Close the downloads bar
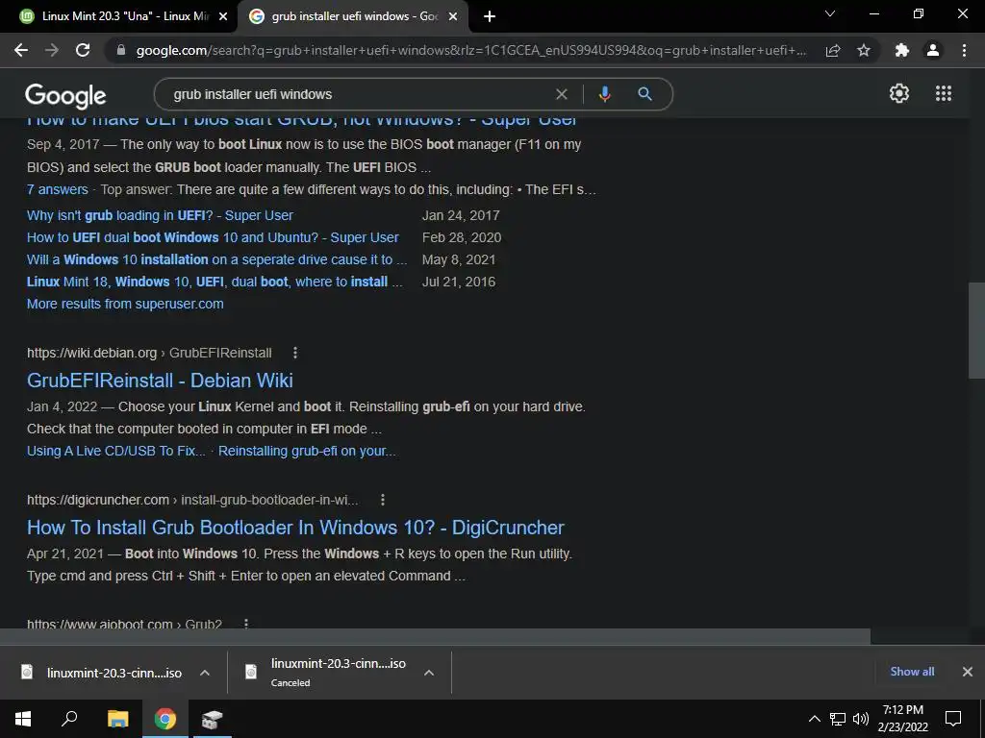 pyautogui.click(x=968, y=672)
